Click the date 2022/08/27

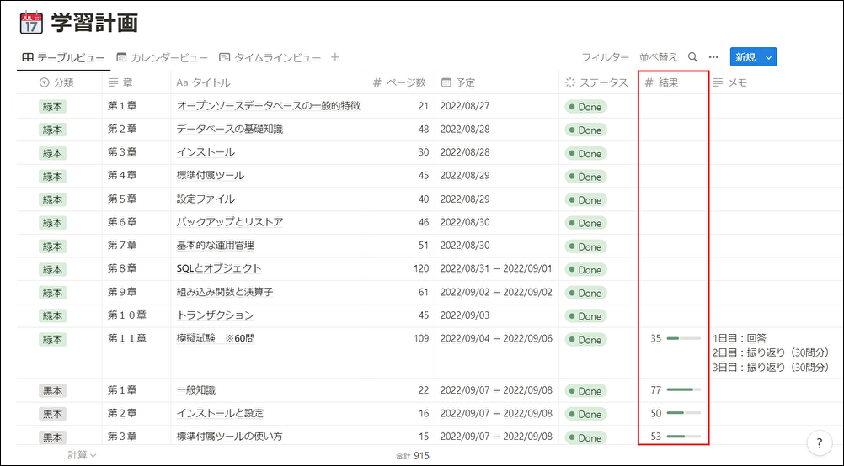465,106
